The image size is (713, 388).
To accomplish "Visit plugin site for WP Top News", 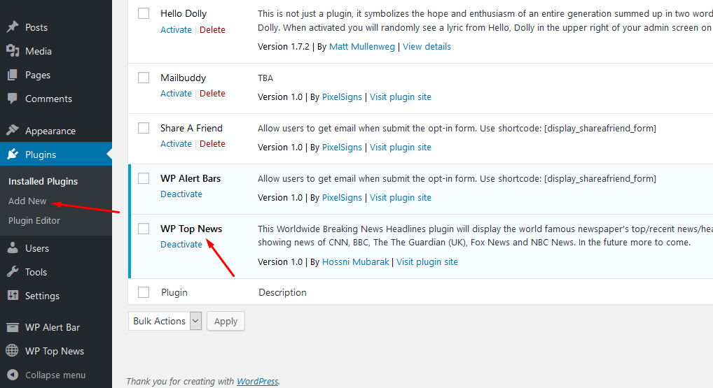I will tap(427, 262).
